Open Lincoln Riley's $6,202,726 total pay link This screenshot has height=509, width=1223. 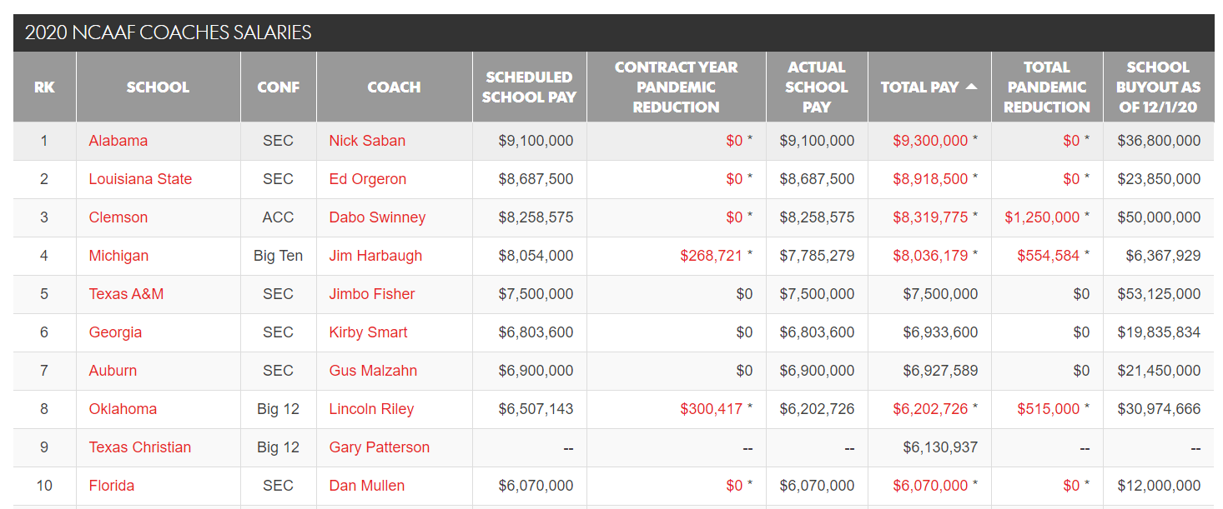pyautogui.click(x=930, y=409)
